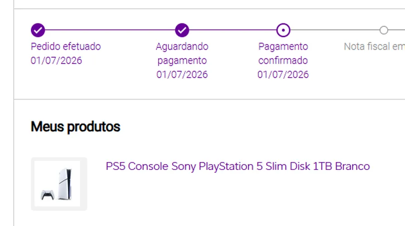Click the white controller in product image

[48, 195]
